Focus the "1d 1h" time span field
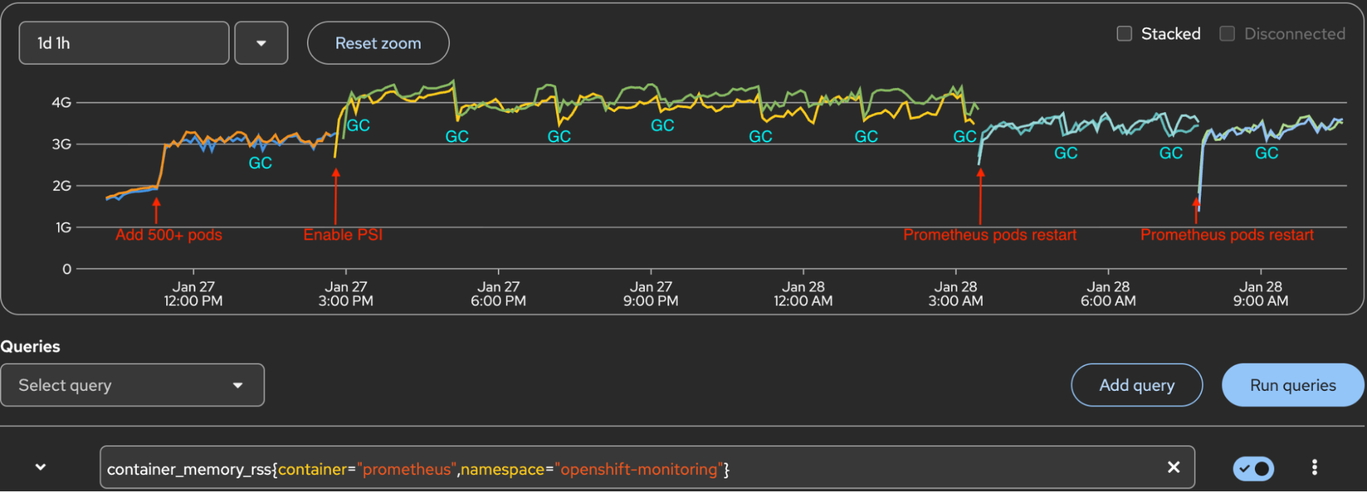 click(124, 43)
